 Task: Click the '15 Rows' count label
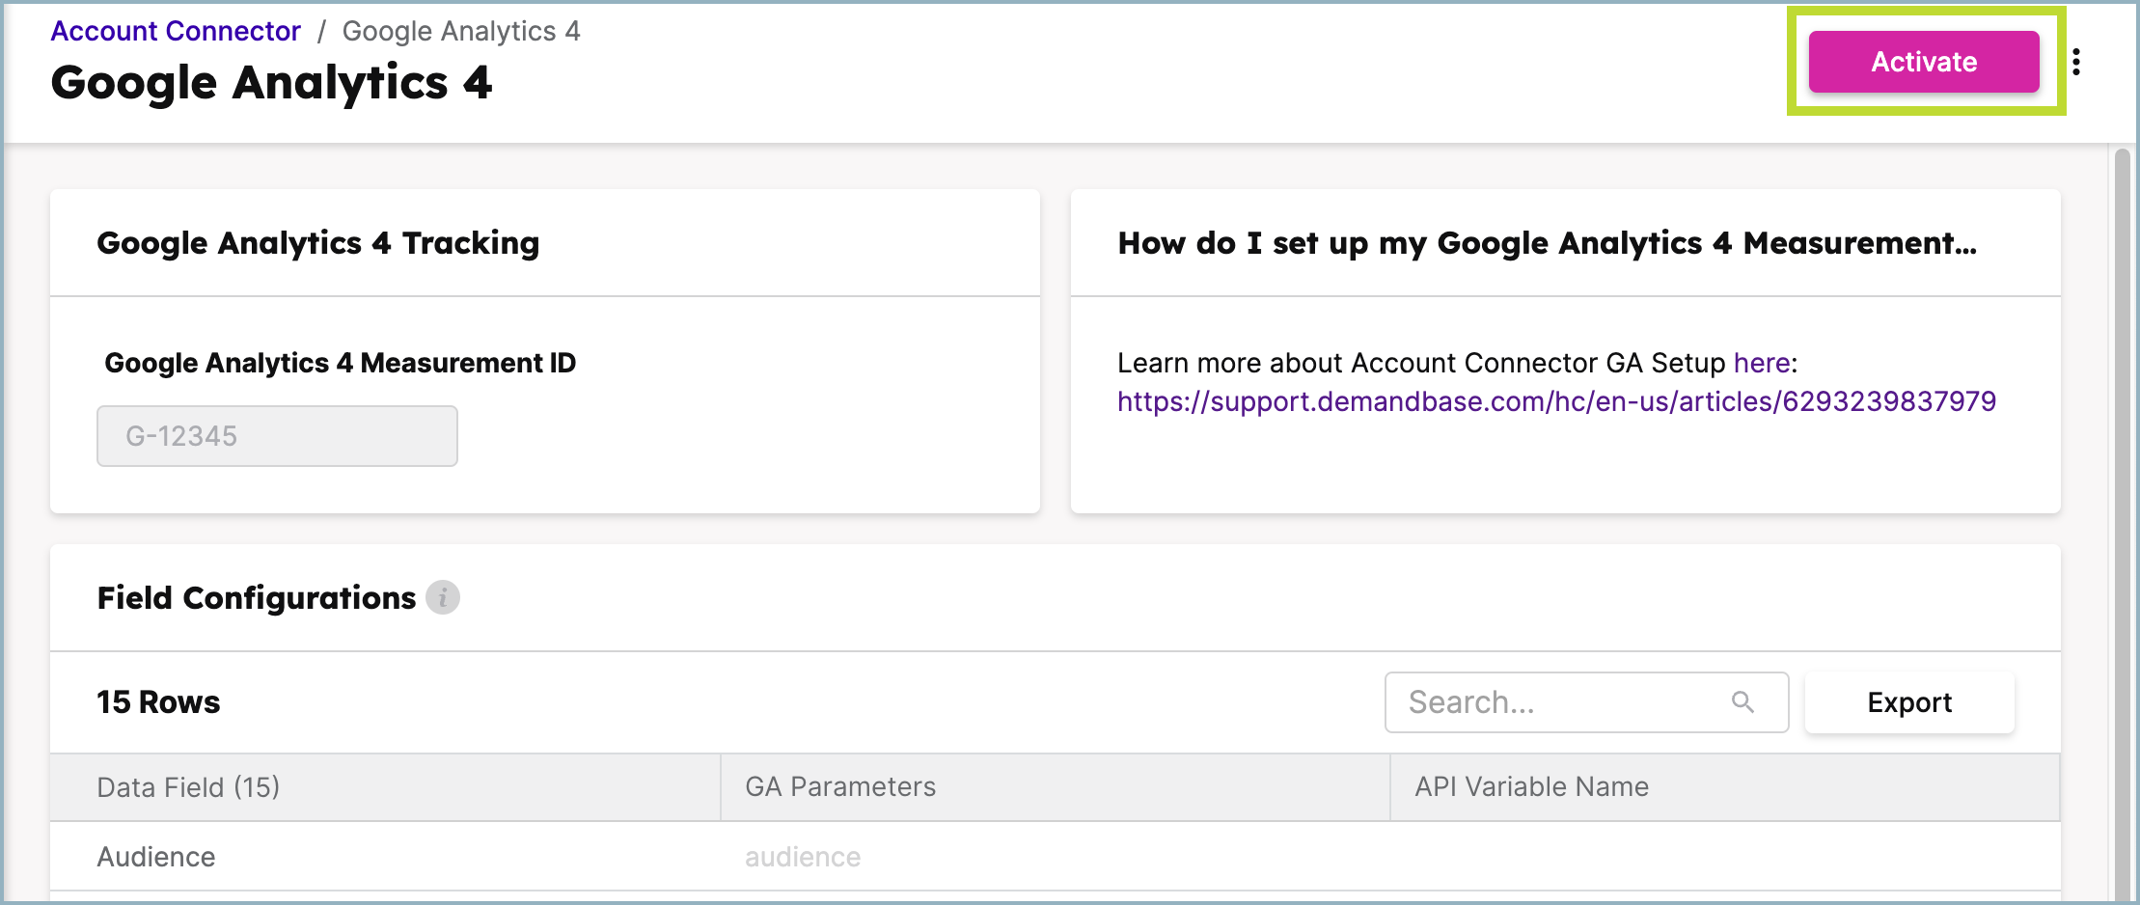tap(158, 702)
